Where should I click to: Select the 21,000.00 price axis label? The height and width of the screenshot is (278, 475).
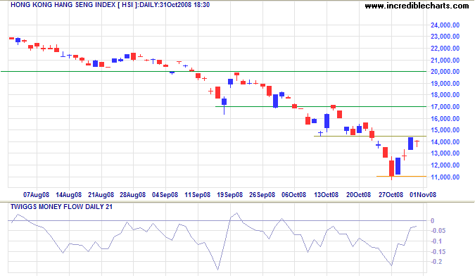pos(445,61)
